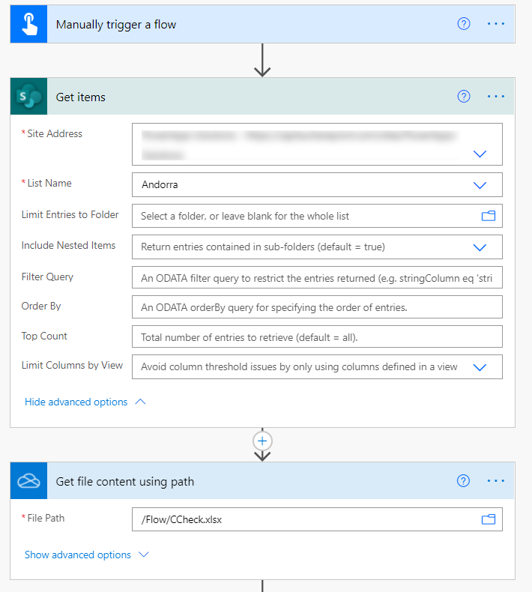Screen dimensions: 532x592
Task: Open folder picker for Limit Entries to Folder
Action: [x=489, y=216]
